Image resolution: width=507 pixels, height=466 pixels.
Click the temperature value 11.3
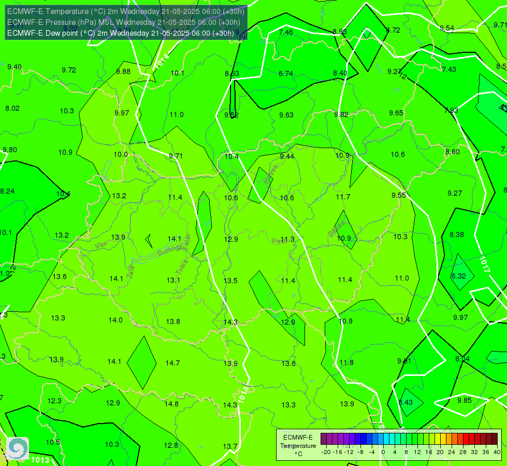(x=287, y=240)
